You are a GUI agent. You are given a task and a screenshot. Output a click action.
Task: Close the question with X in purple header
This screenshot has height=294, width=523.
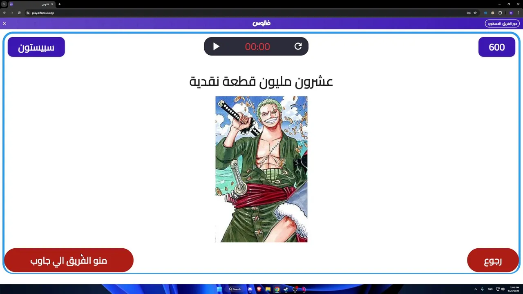pos(4,24)
